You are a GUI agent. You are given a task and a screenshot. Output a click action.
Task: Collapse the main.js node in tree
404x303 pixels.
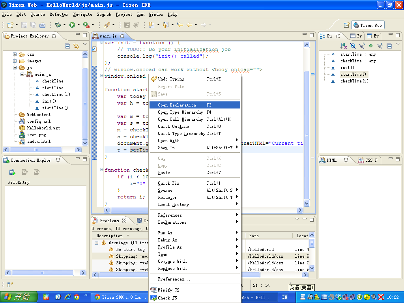22,75
